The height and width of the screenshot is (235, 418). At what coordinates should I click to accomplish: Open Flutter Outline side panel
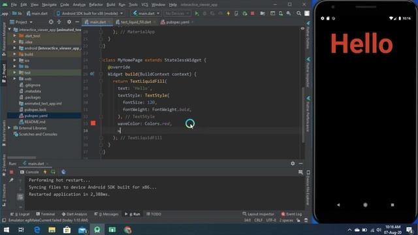pyautogui.click(x=308, y=35)
